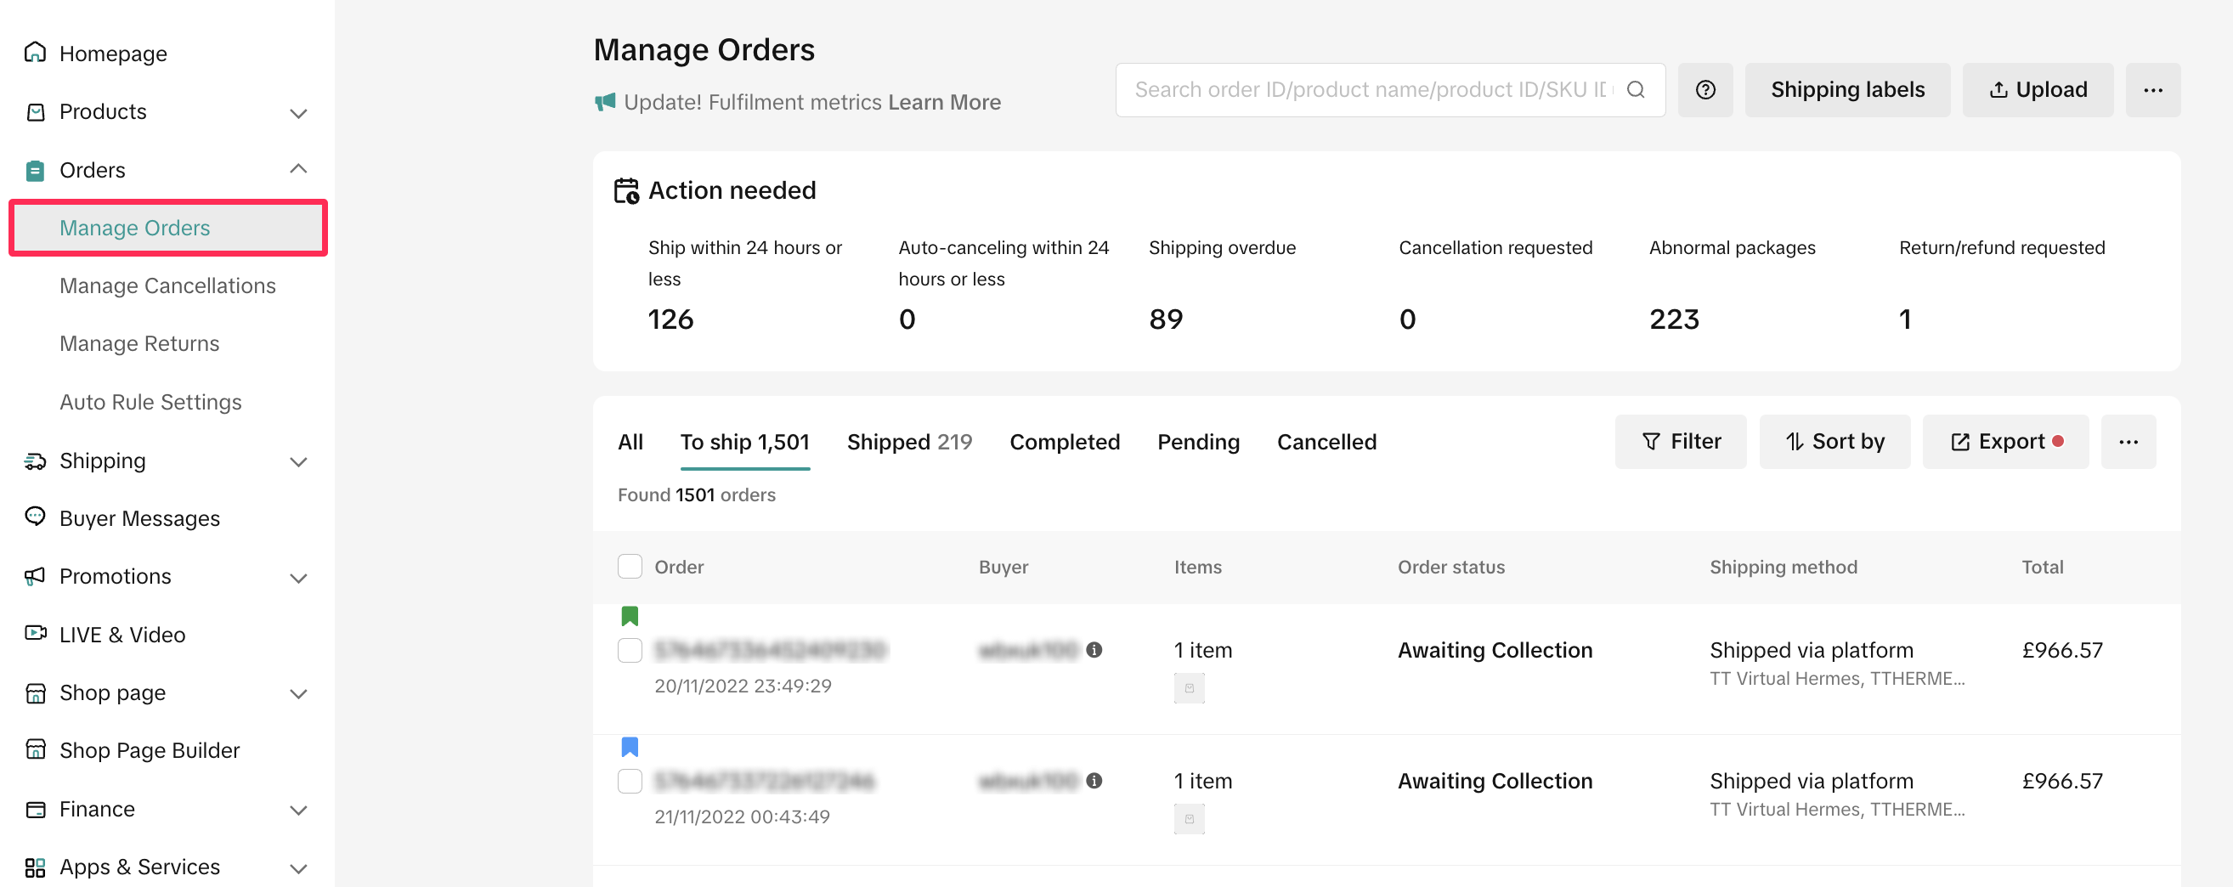Expand the Finance sidebar section
Screen dimensions: 2233x887
298,810
